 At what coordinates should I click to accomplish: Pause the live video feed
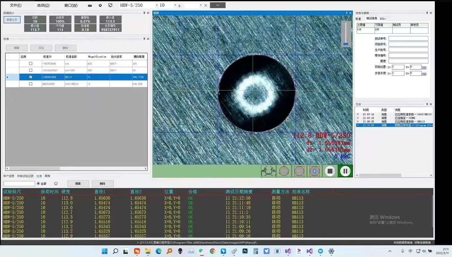(345, 171)
